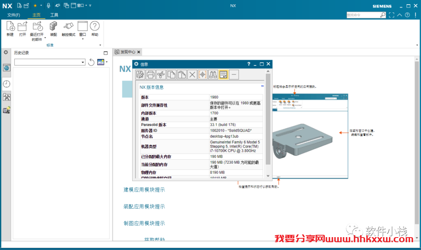The width and height of the screenshot is (421, 250).
Task: Click the history image view icon
Action: (x=101, y=62)
